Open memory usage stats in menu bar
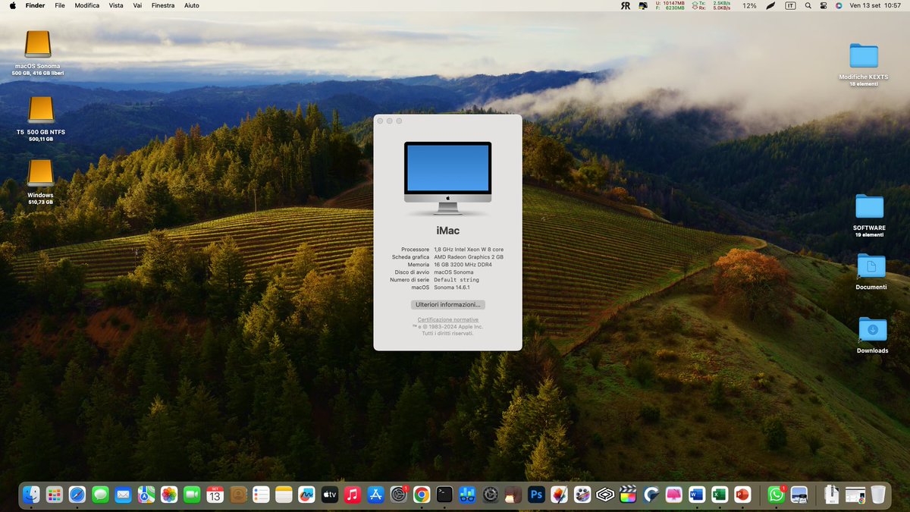The image size is (910, 512). pyautogui.click(x=671, y=5)
